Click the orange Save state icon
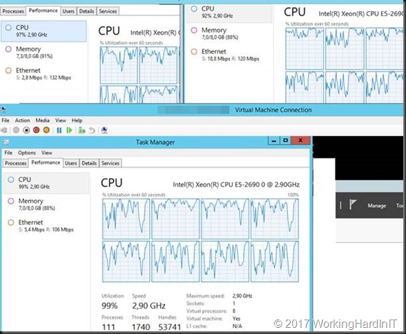 [x=46, y=130]
